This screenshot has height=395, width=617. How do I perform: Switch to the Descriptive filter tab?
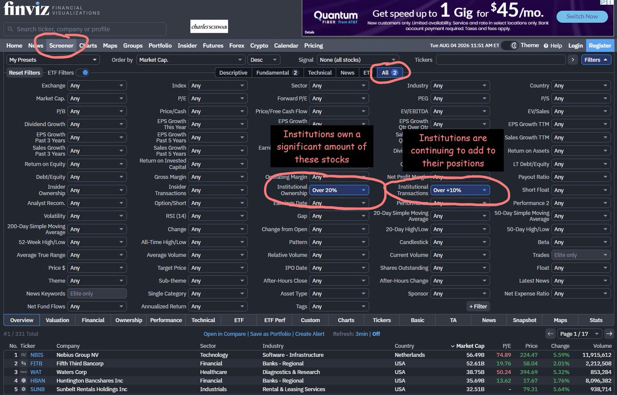[x=233, y=73]
